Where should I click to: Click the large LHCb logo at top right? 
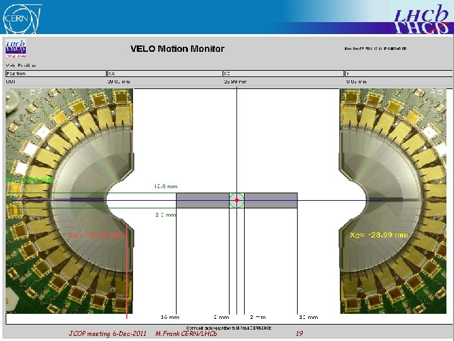pos(422,18)
